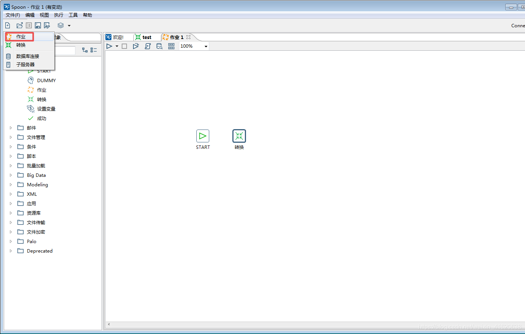525x334 pixels.
Task: Open the 编辑 menu
Action: 30,15
